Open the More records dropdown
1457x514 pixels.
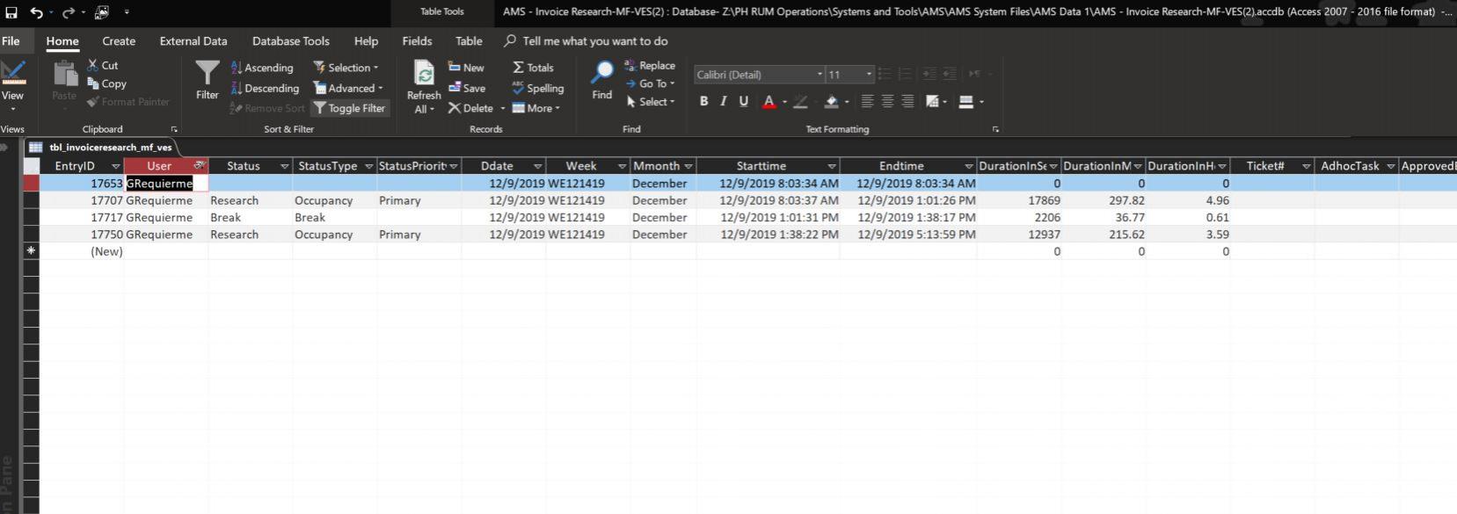point(535,108)
